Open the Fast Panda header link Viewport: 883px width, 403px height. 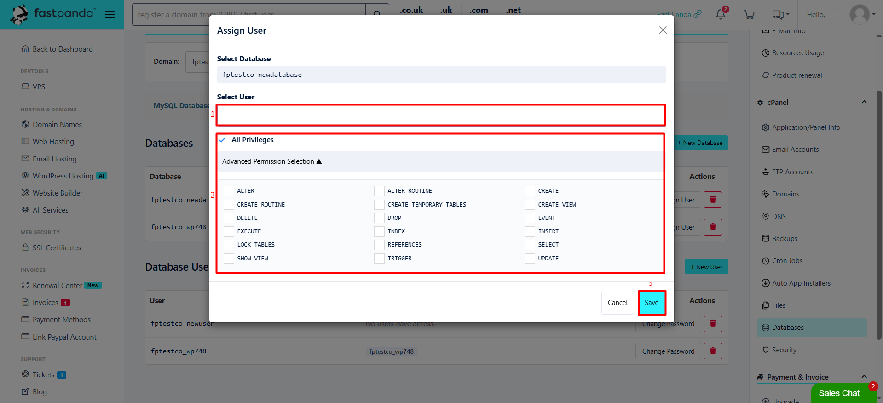pyautogui.click(x=679, y=14)
